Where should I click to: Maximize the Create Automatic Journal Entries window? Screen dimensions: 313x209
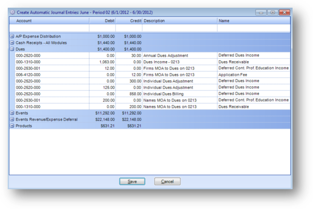tap(272, 12)
